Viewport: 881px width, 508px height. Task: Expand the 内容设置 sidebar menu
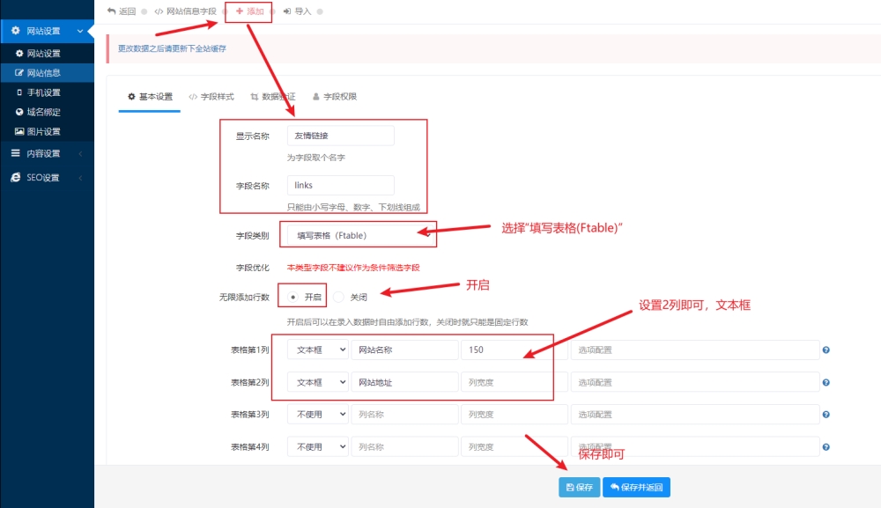tap(48, 153)
